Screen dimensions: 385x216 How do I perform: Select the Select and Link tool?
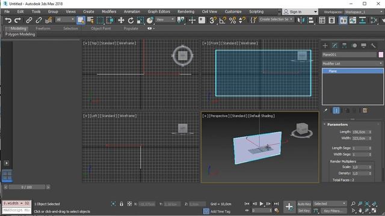point(29,20)
